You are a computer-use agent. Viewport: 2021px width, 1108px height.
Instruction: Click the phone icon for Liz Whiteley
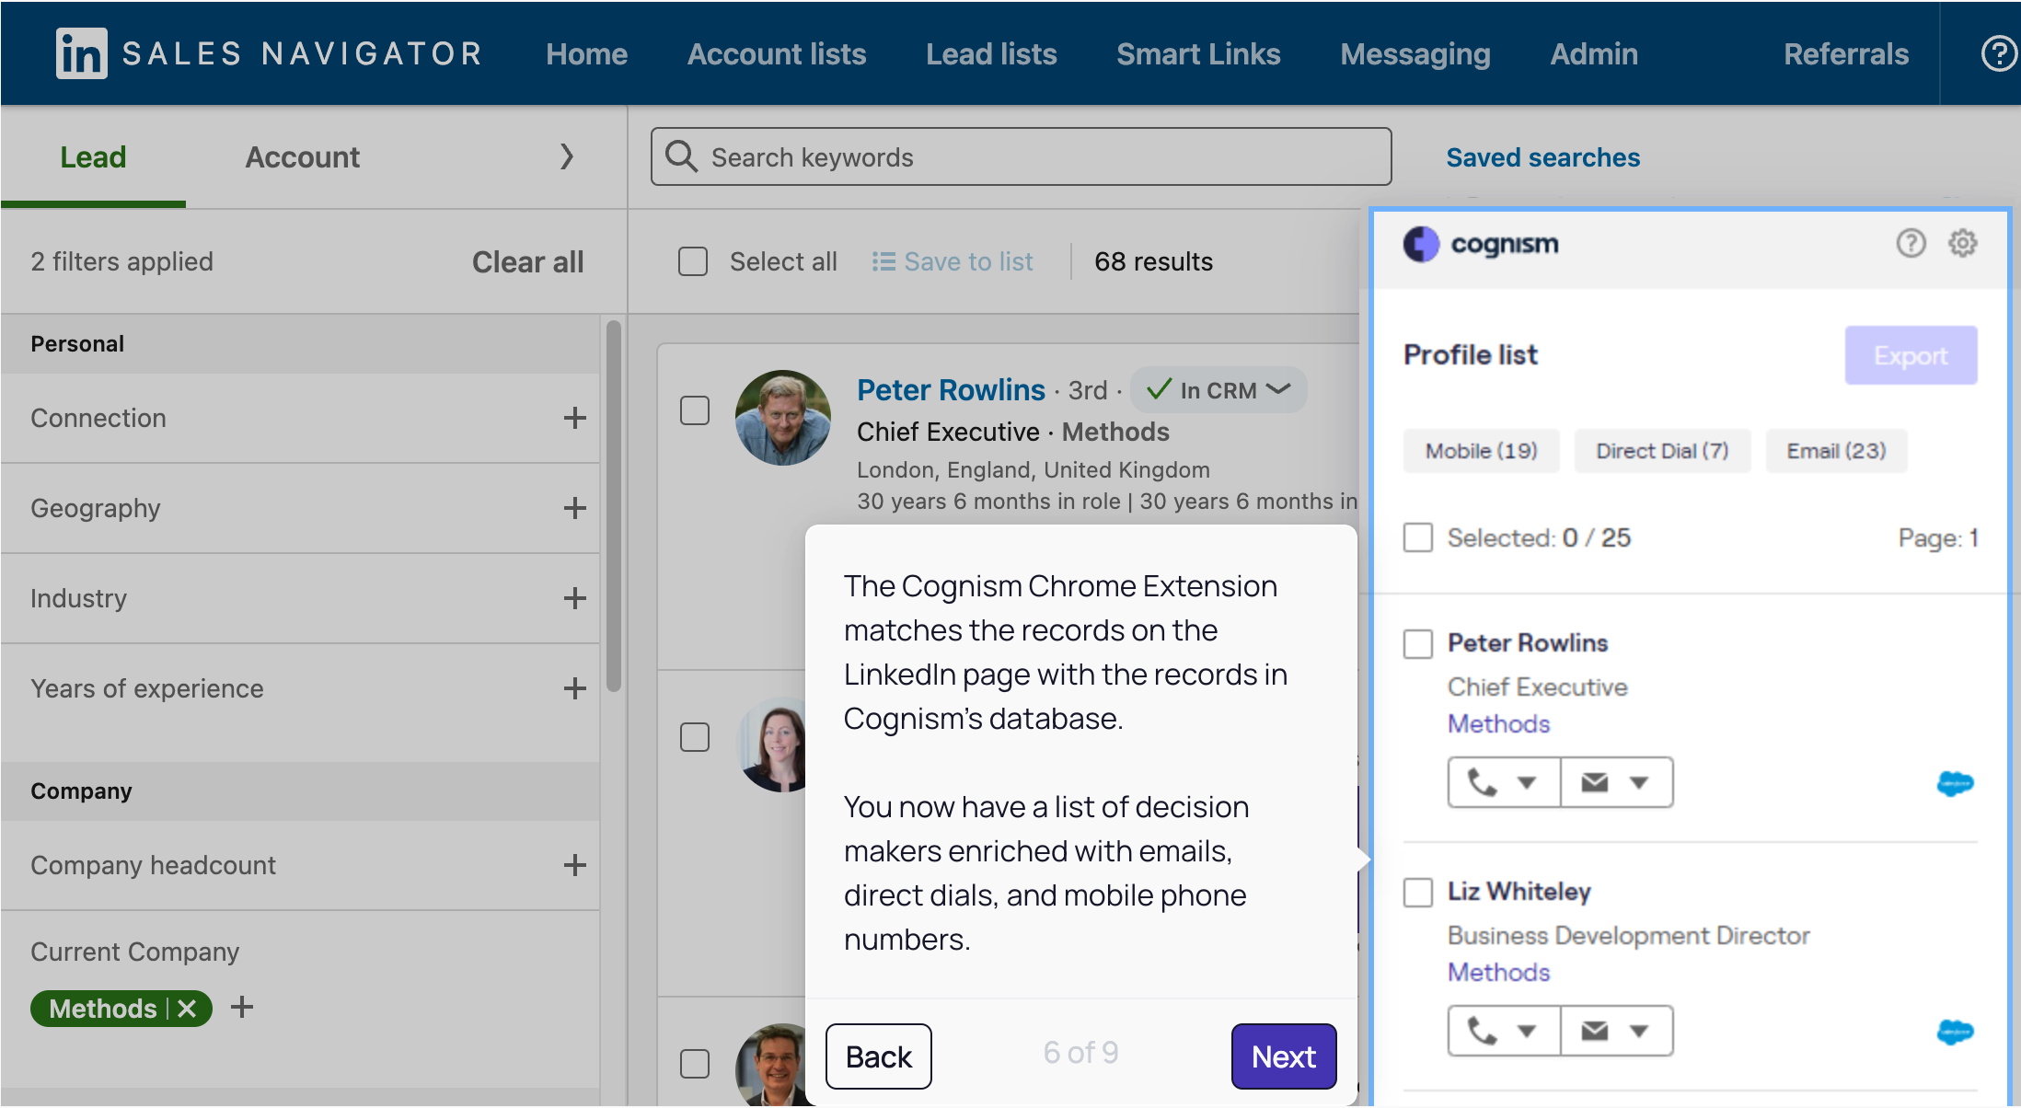pyautogui.click(x=1482, y=1028)
